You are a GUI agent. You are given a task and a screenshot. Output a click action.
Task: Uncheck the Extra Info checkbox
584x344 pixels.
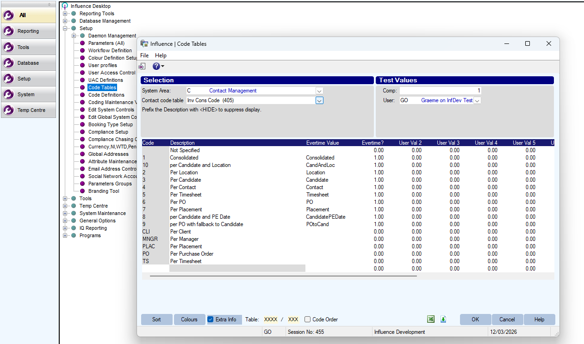click(x=211, y=319)
